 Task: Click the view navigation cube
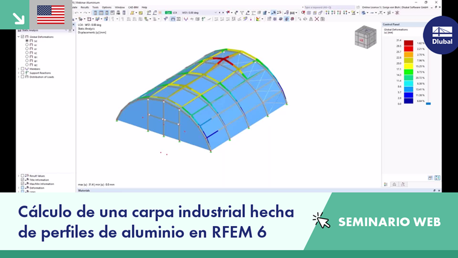(365, 37)
